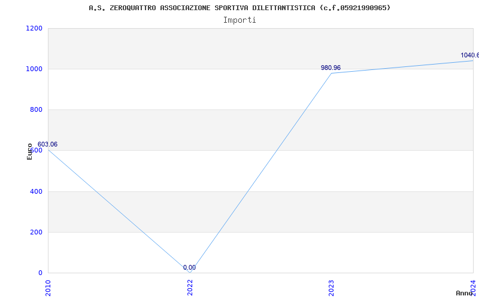Click the 2023 x-axis year label

pos(332,288)
